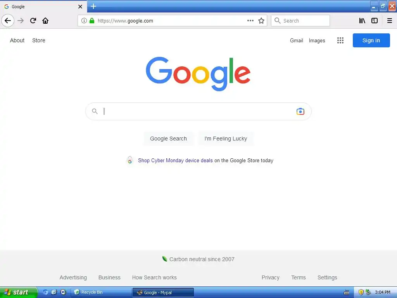Open the Advertising footer link

[x=73, y=277]
